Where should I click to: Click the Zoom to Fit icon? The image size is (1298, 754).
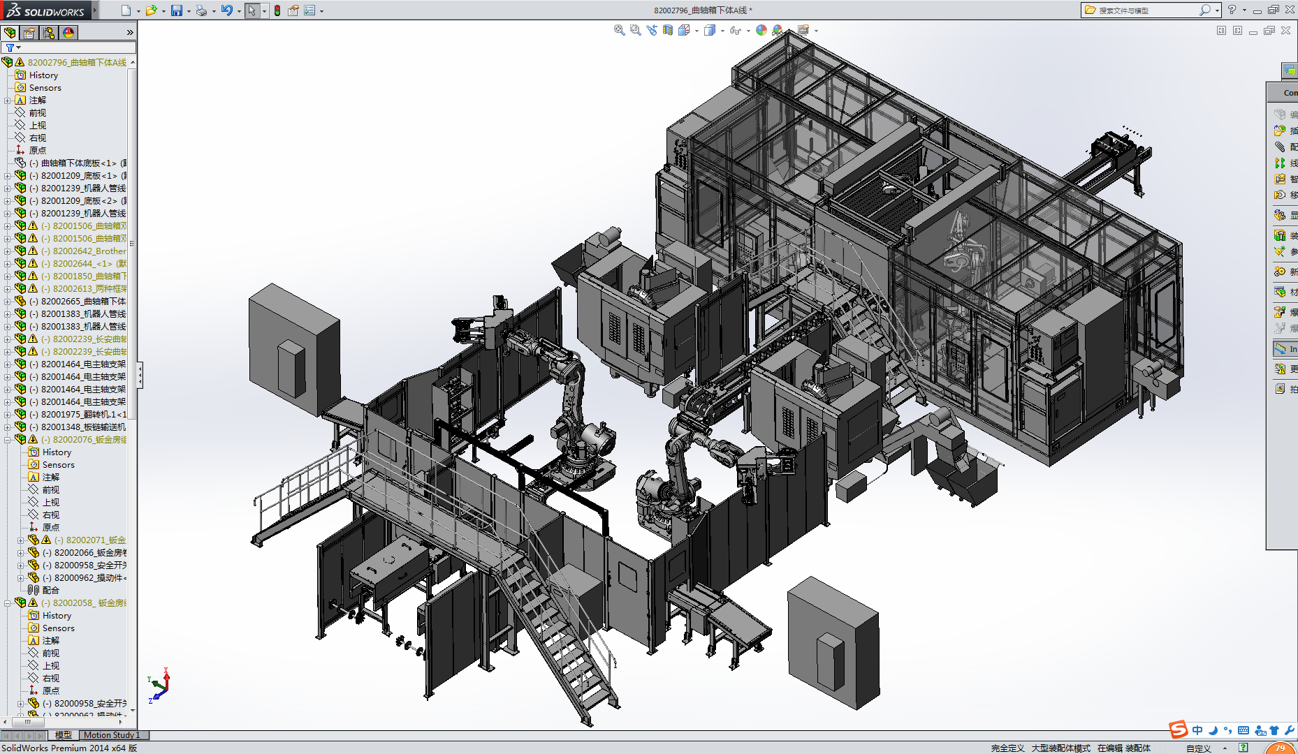(619, 30)
